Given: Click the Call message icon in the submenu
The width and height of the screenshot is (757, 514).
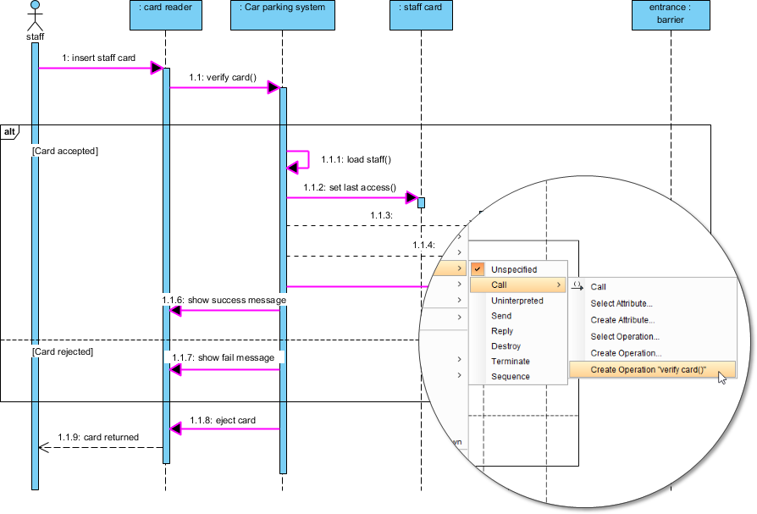Looking at the screenshot, I should point(577,285).
